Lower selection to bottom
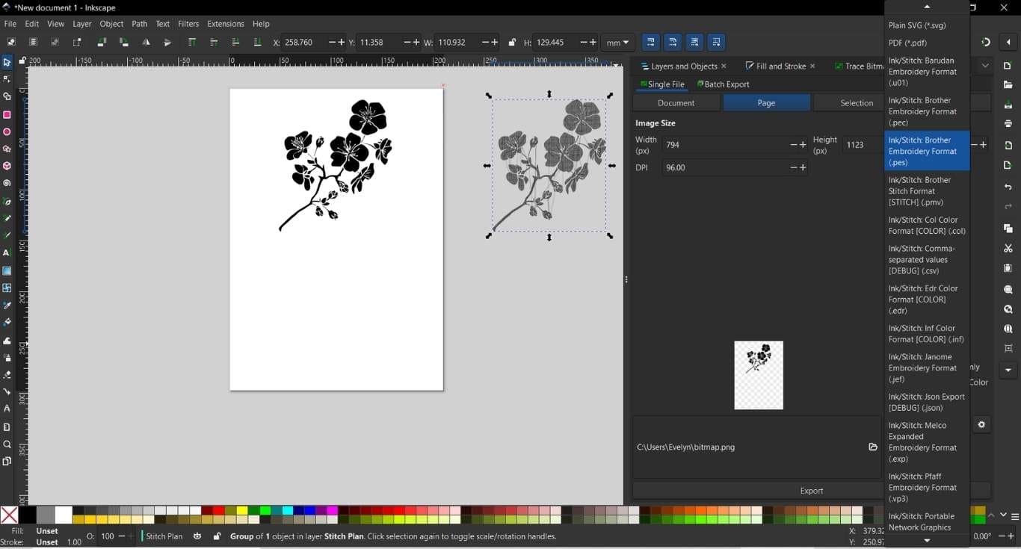 [257, 43]
